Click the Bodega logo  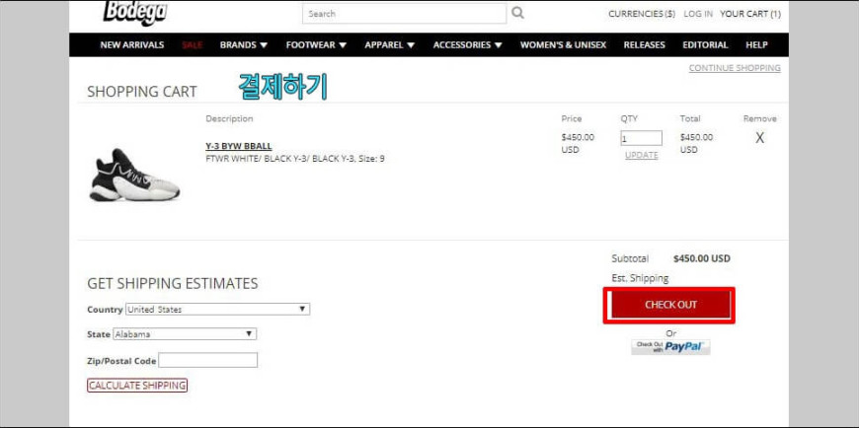coord(134,13)
